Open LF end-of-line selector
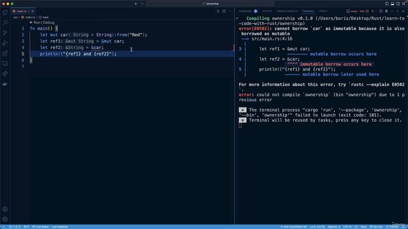408x229 pixels. coord(356,226)
